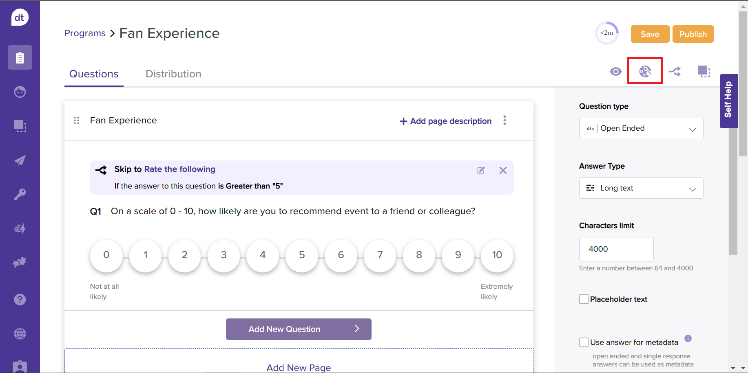The height and width of the screenshot is (373, 748).
Task: Edit the skip logic rule
Action: tap(481, 170)
